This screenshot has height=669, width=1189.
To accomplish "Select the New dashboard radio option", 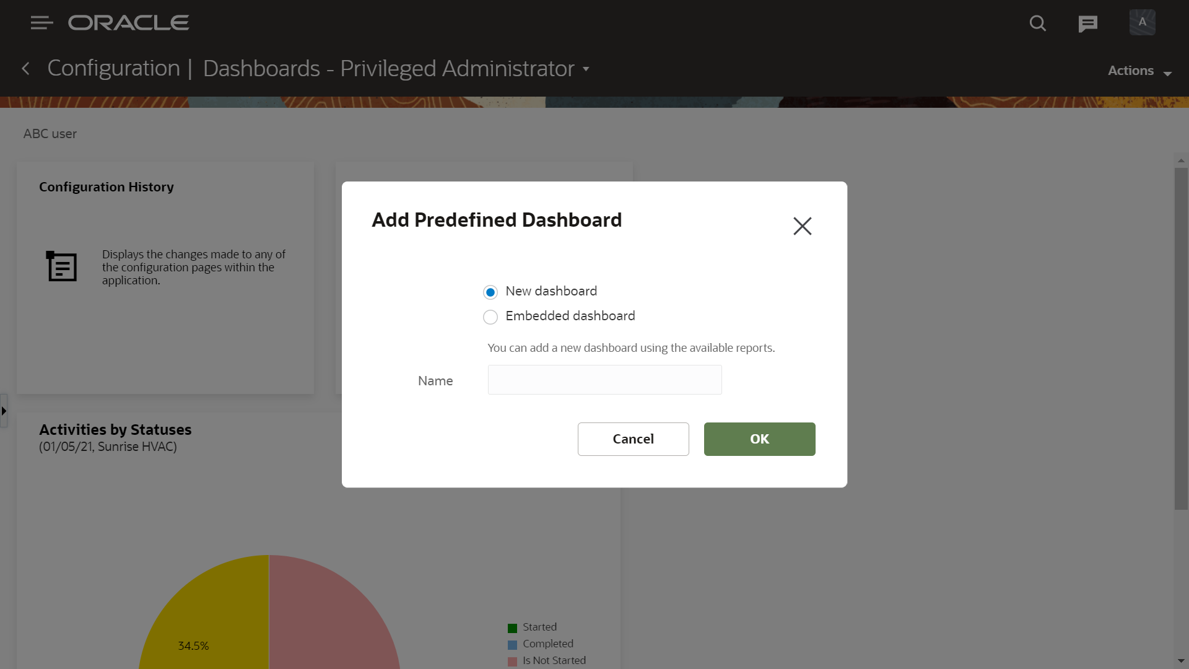I will [490, 292].
